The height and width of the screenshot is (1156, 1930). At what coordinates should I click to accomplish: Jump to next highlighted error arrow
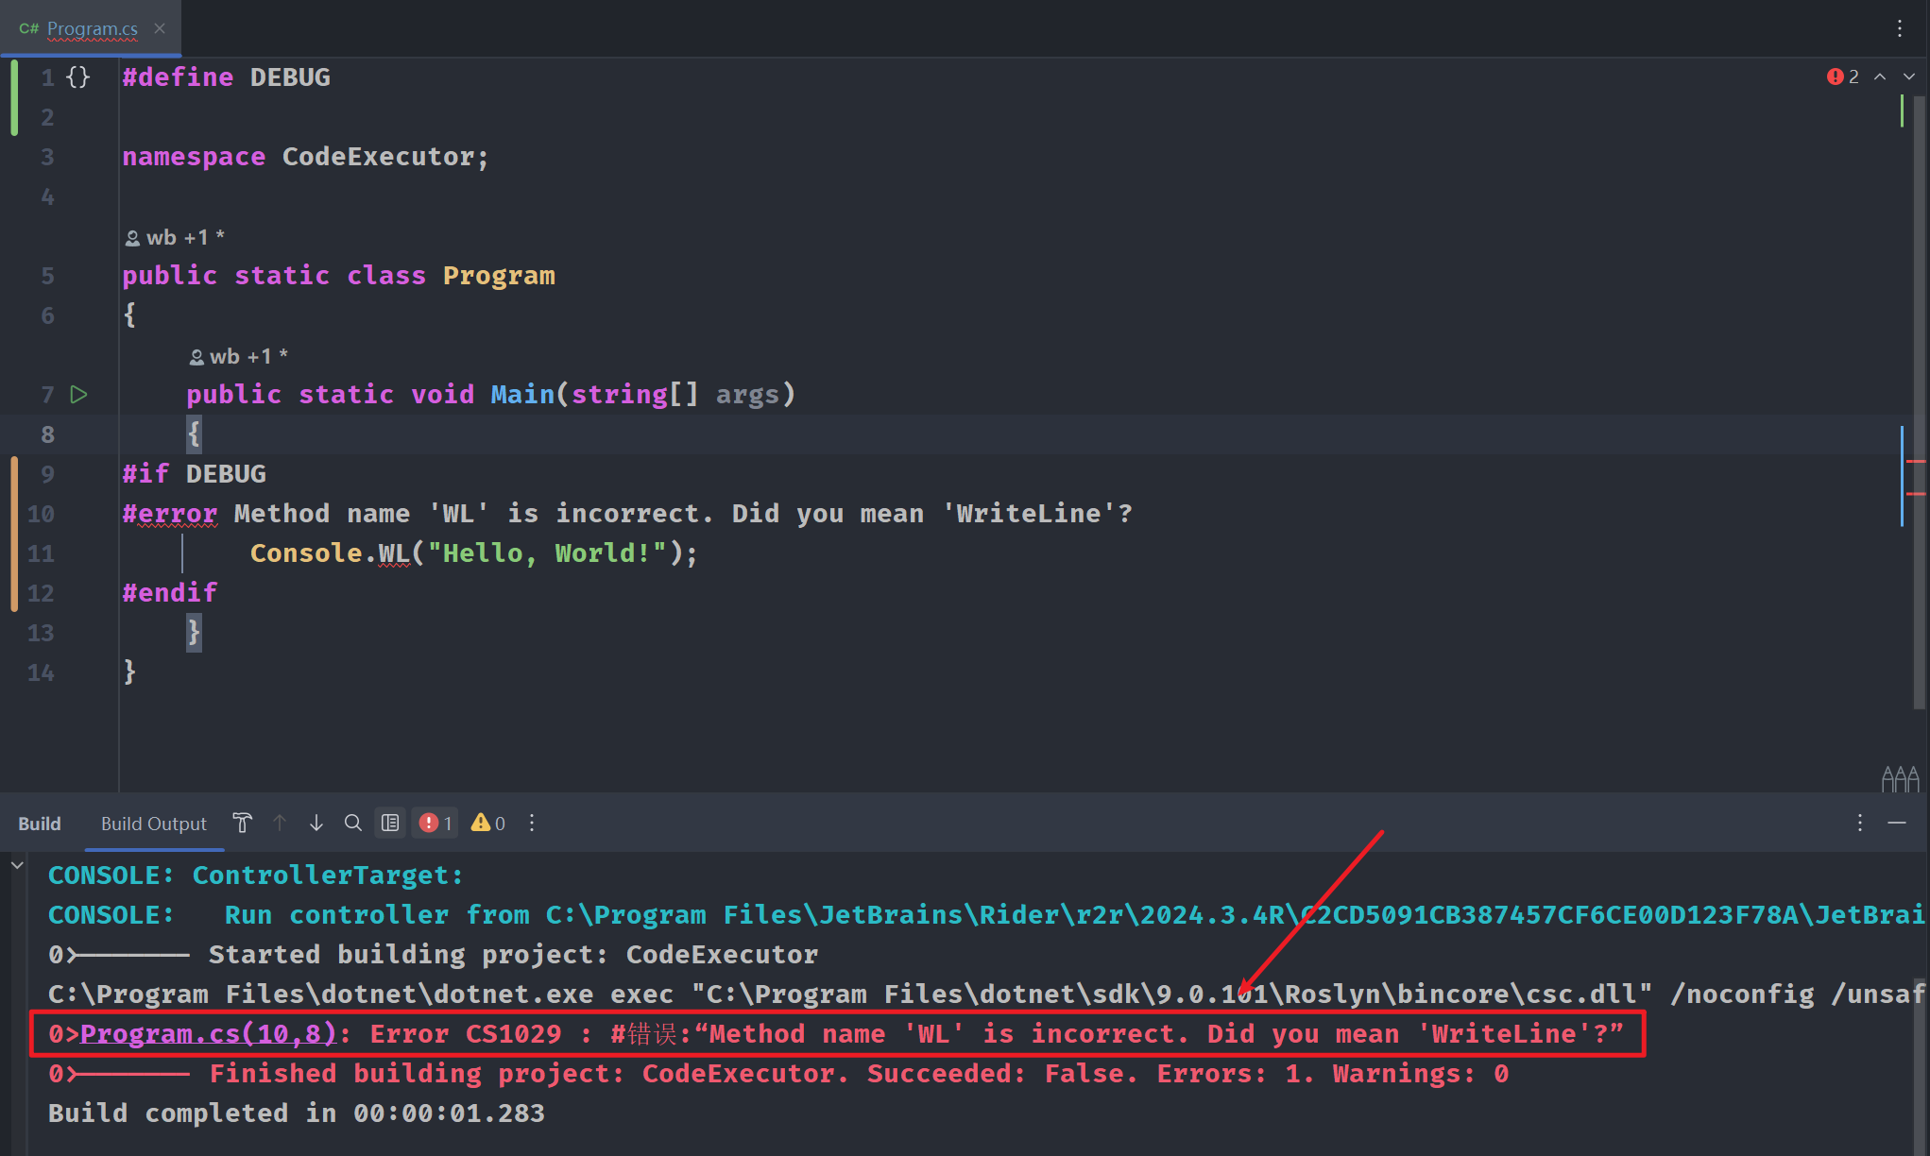click(1908, 76)
